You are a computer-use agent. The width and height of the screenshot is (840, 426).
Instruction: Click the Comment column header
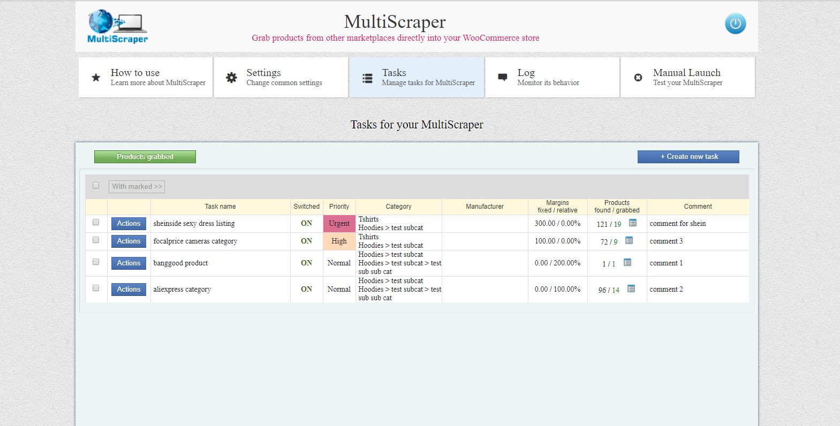[698, 207]
